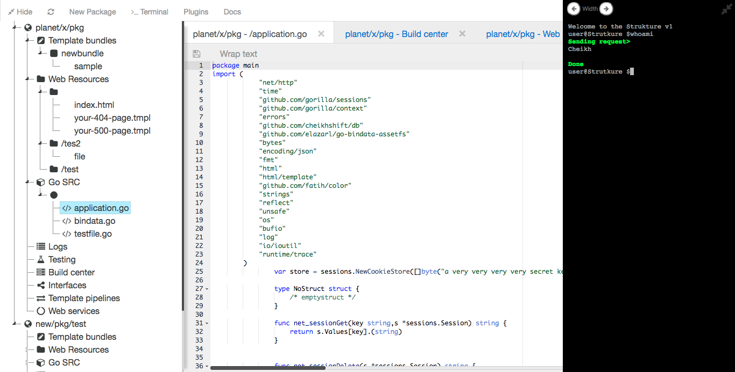The width and height of the screenshot is (735, 372).
Task: Collapse the /tes2 folder node arrow
Action: pyautogui.click(x=40, y=144)
